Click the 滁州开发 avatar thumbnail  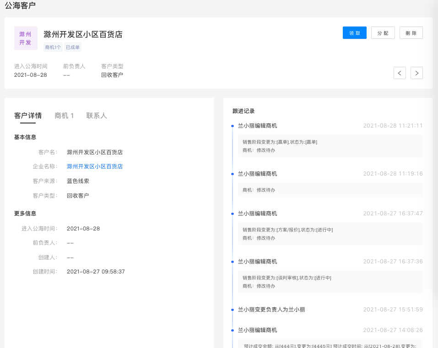click(26, 38)
